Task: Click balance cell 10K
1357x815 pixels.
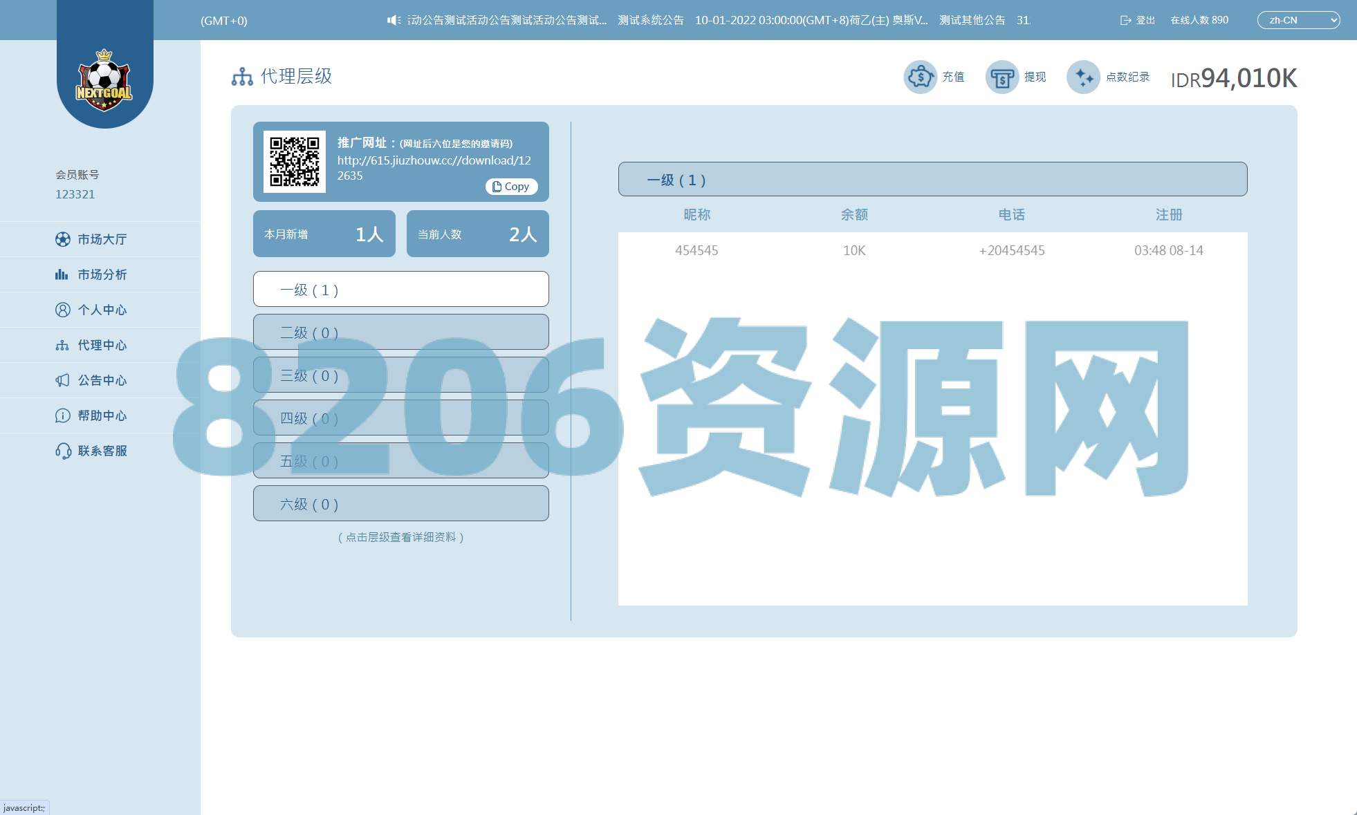Action: pos(854,250)
